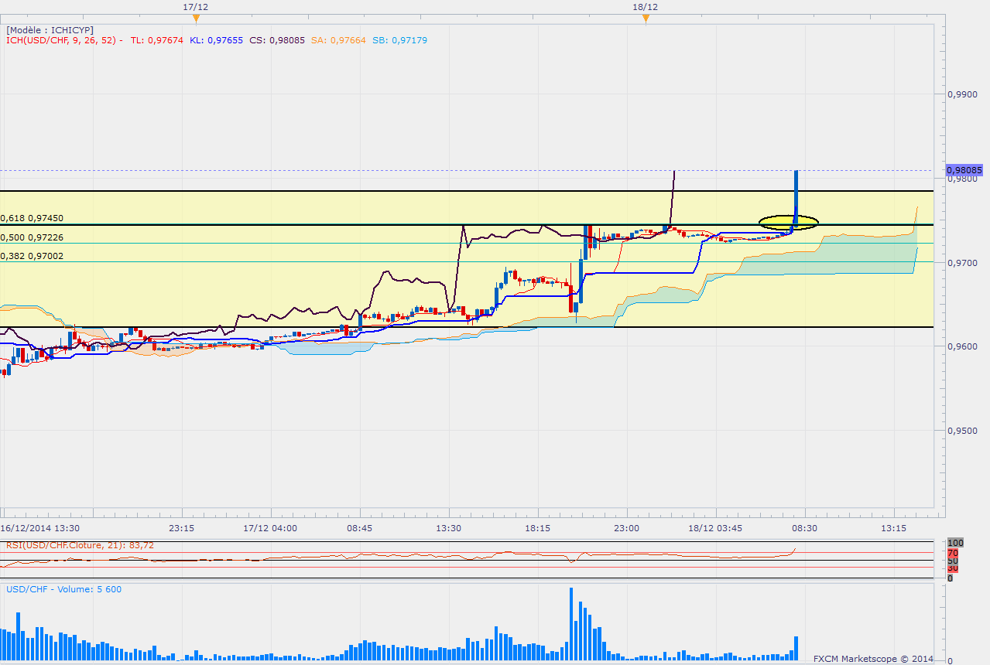Click the TL: 0,97674 value
The image size is (990, 665).
[x=157, y=40]
